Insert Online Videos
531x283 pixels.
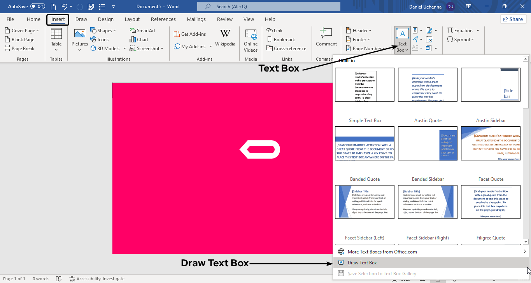[x=251, y=40]
